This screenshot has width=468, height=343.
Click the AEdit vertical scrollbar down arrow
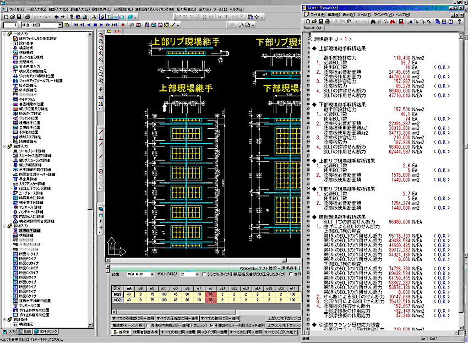click(x=461, y=328)
